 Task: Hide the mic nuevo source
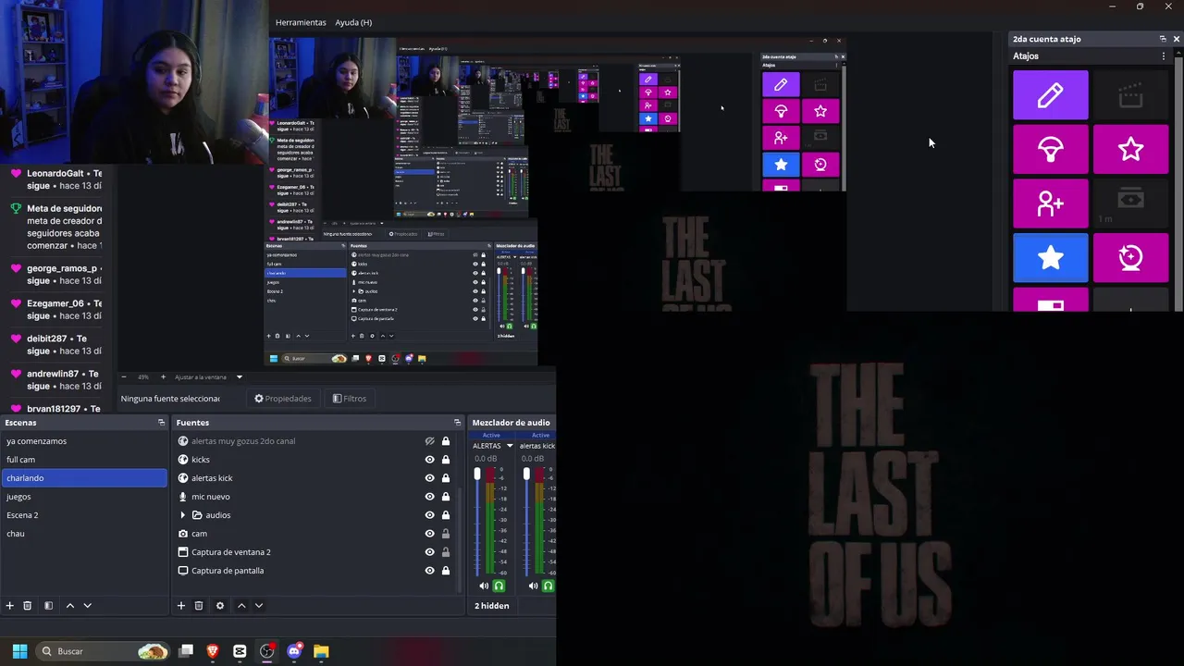(x=429, y=497)
